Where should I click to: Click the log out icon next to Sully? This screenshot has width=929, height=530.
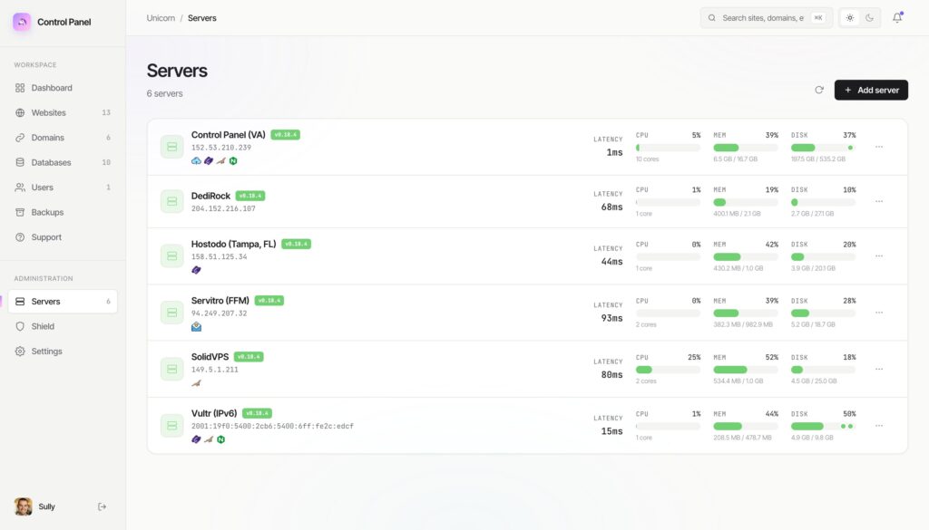(x=102, y=507)
